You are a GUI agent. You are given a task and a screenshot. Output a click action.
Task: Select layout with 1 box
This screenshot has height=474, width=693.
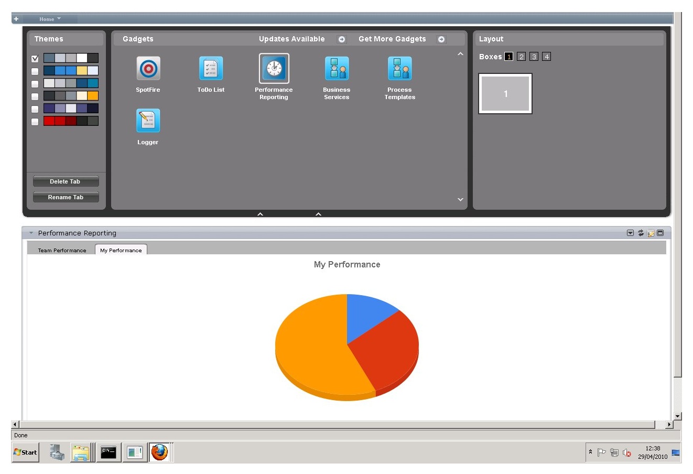tap(508, 57)
